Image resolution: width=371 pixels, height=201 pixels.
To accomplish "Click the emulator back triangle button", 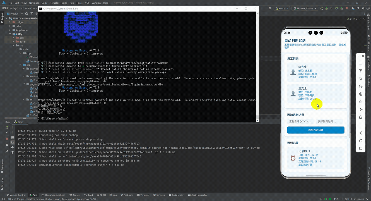I will click(x=361, y=133).
